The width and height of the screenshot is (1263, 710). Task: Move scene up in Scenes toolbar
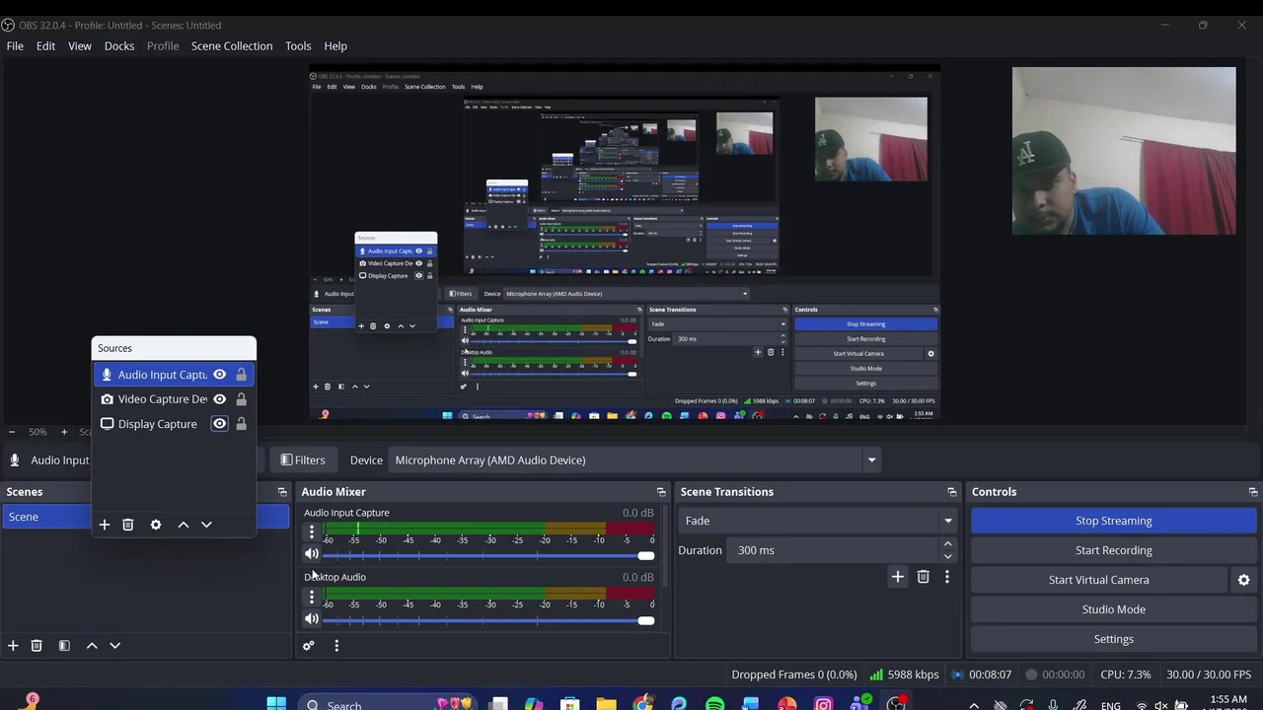[92, 645]
